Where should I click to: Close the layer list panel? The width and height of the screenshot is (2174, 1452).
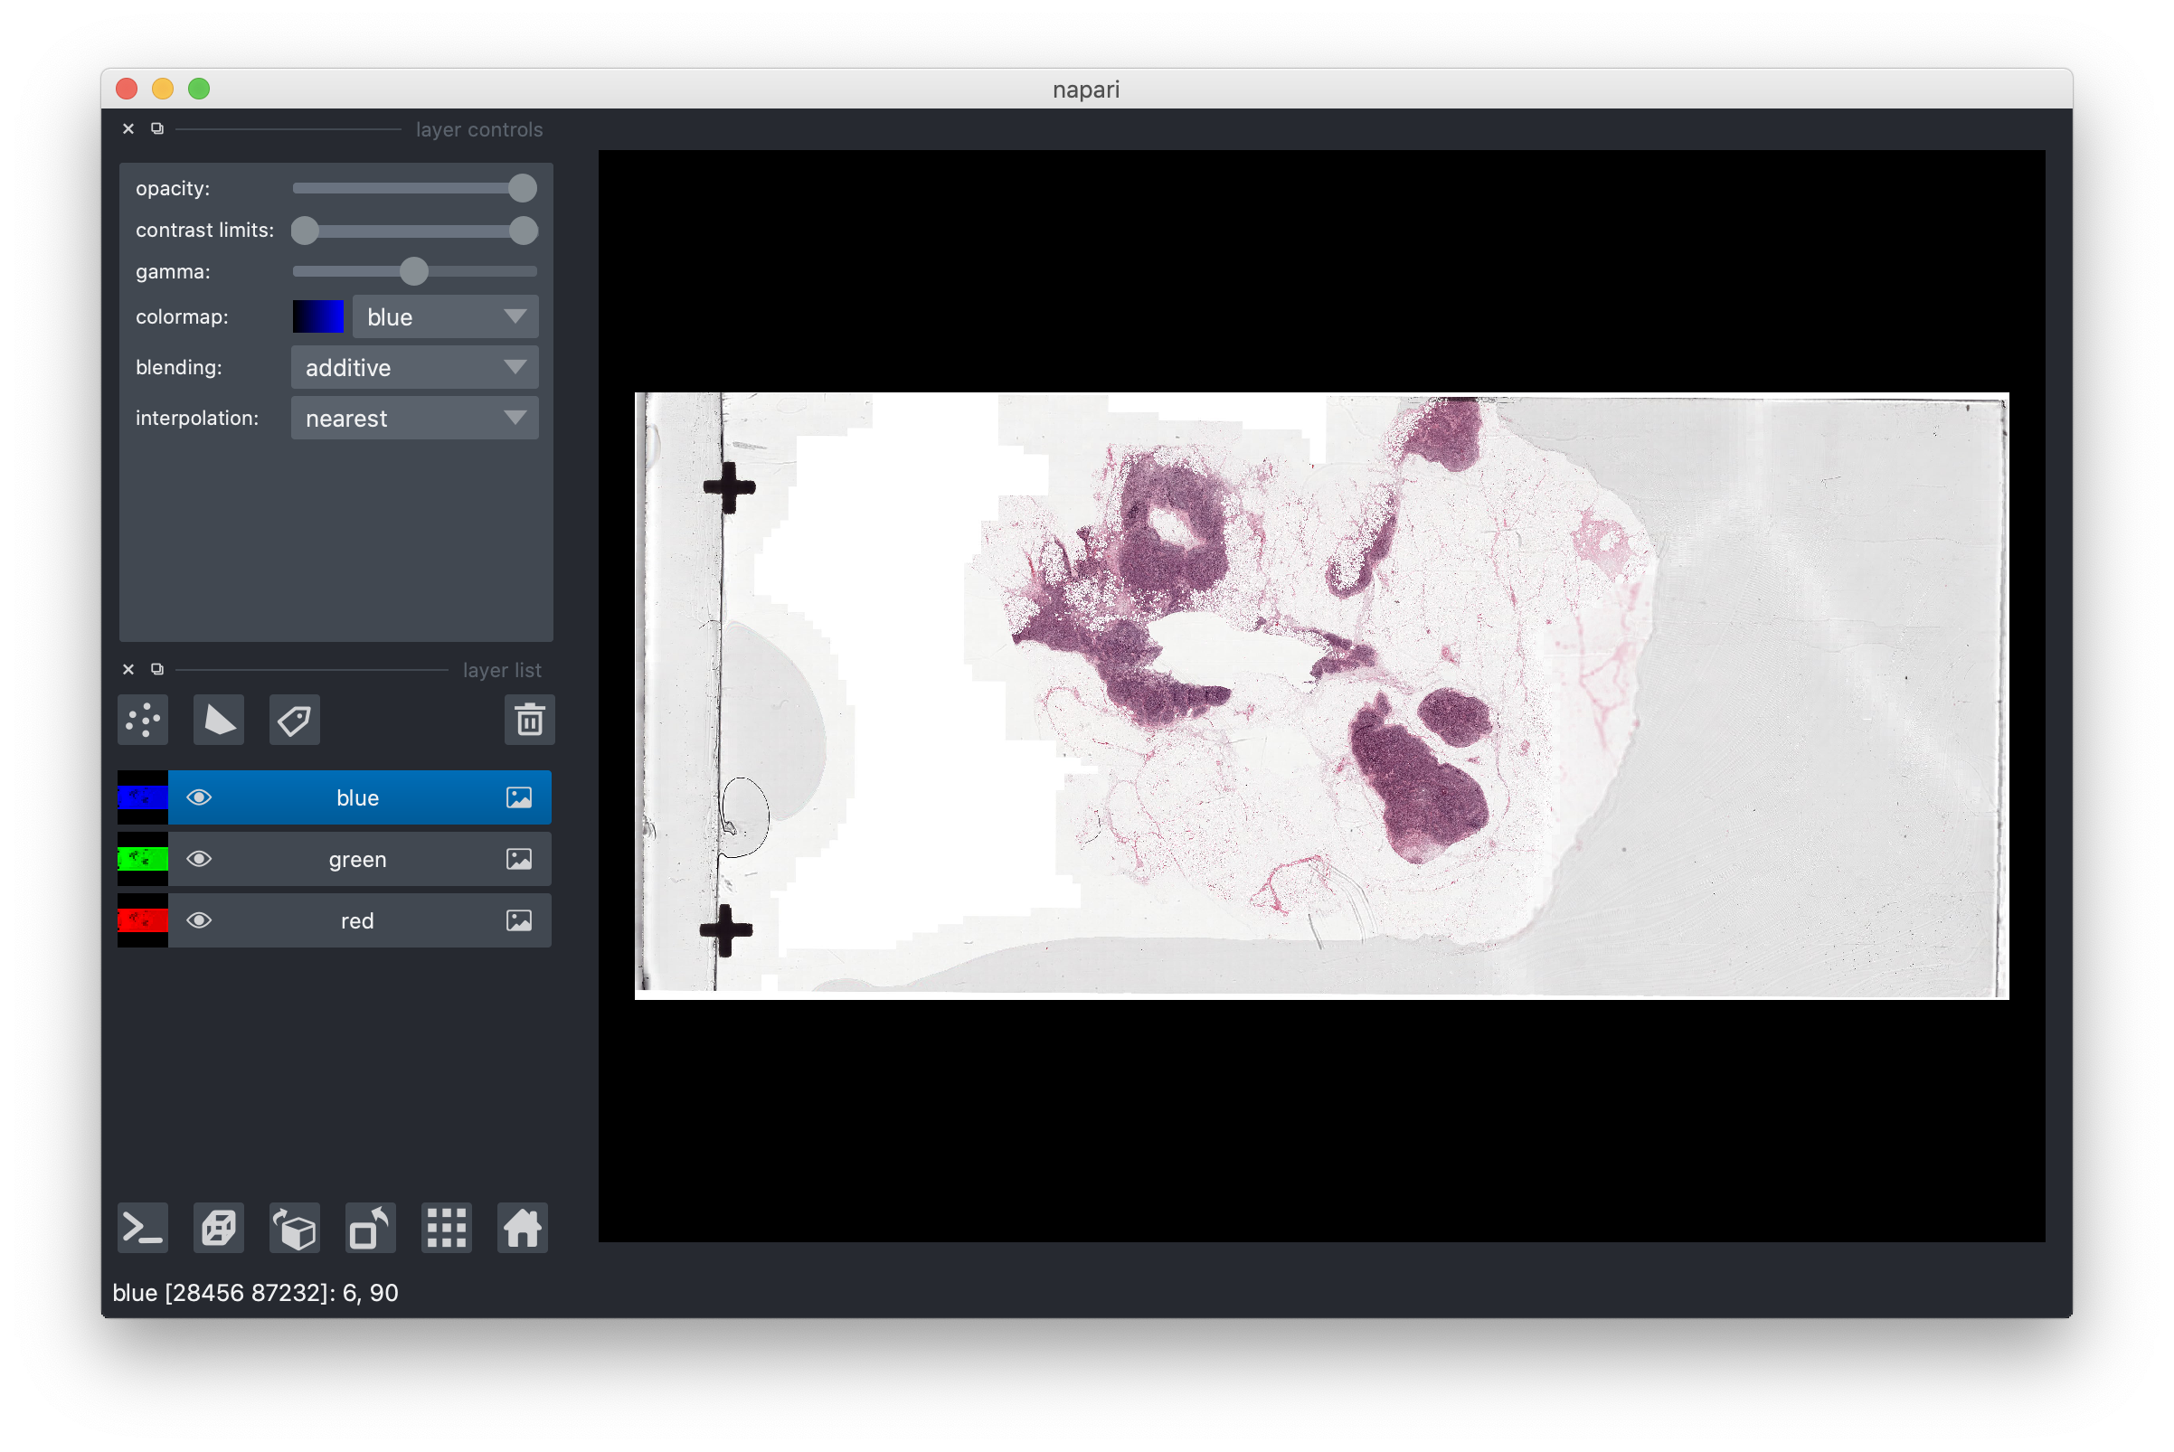tap(128, 670)
